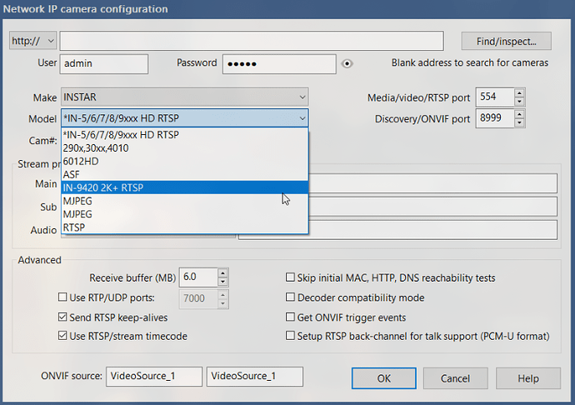Choose 6012HD from the model list

[x=184, y=161]
